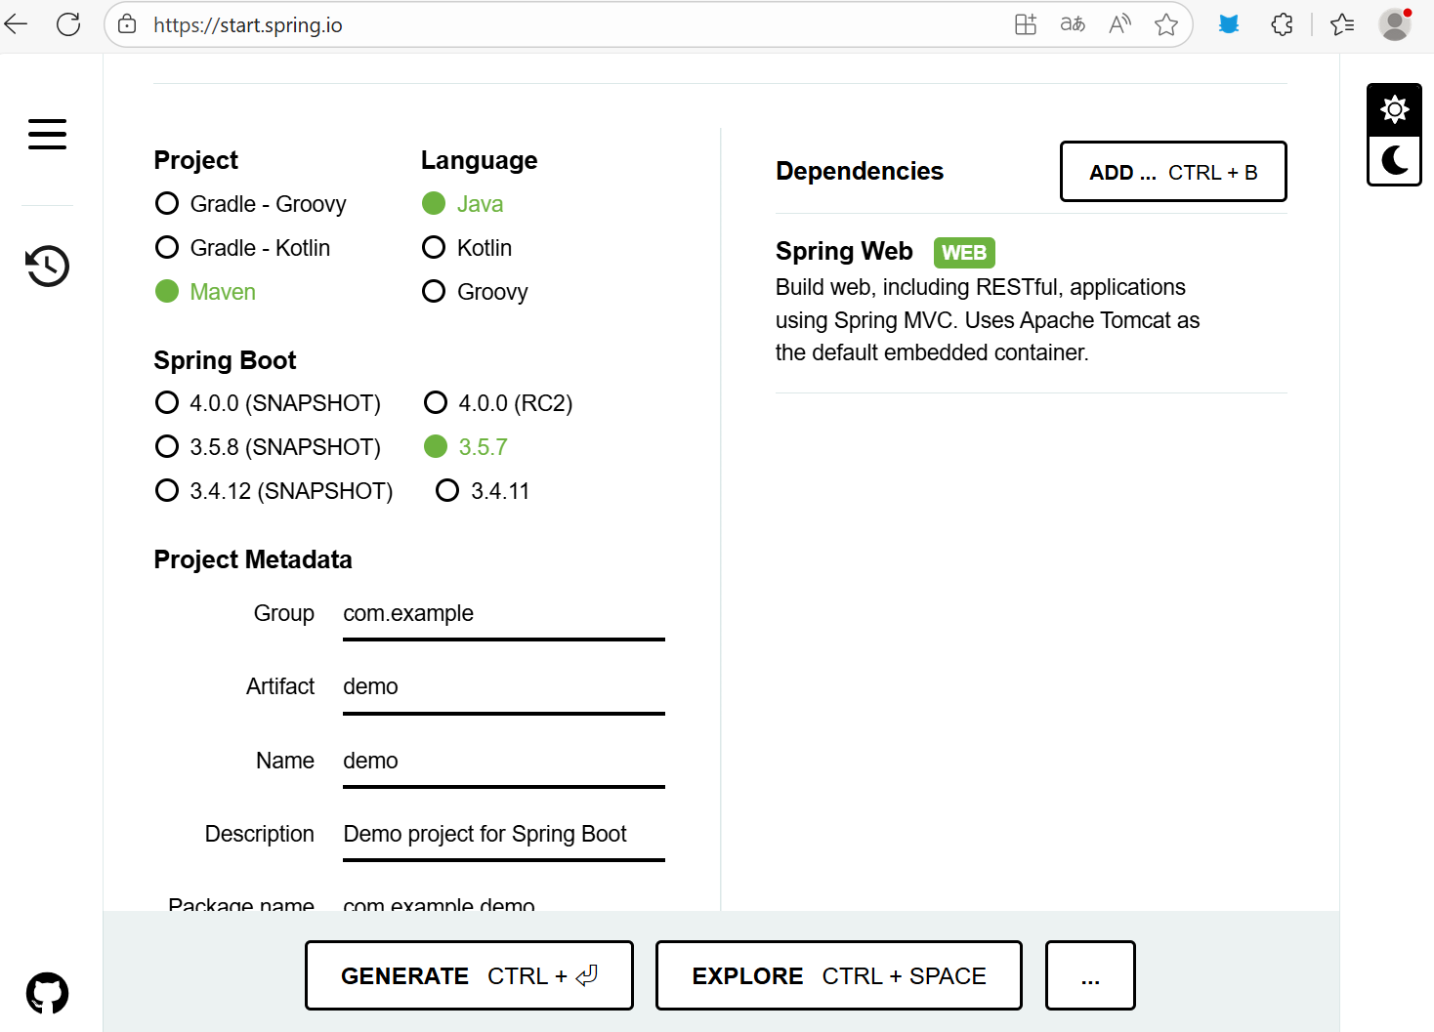Add page to favorites star icon

click(x=1165, y=24)
